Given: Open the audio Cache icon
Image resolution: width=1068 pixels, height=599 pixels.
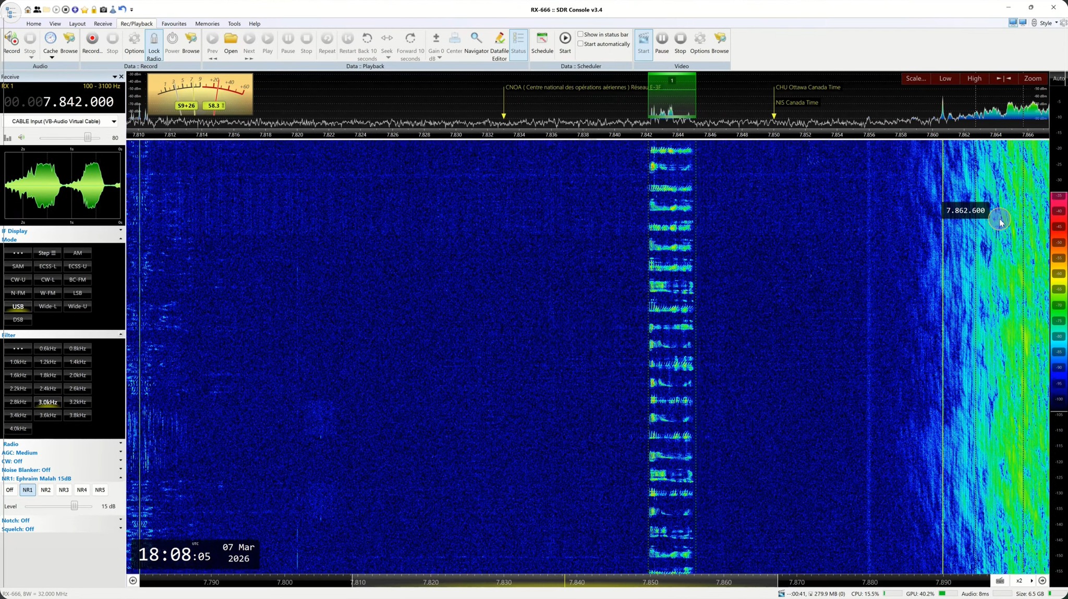Looking at the screenshot, I should click(50, 39).
